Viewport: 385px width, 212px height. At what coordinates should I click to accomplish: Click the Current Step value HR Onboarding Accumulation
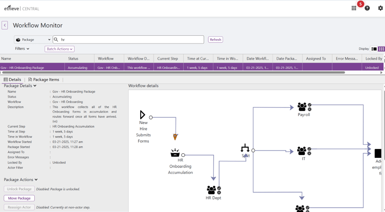click(x=73, y=126)
